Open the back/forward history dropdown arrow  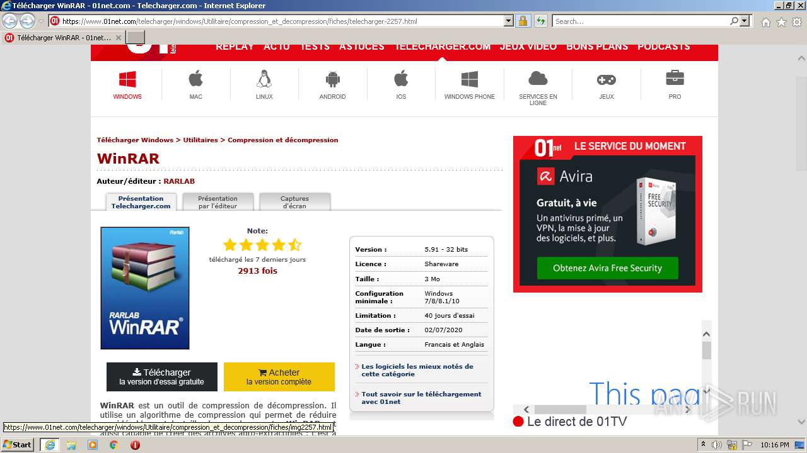click(x=41, y=21)
